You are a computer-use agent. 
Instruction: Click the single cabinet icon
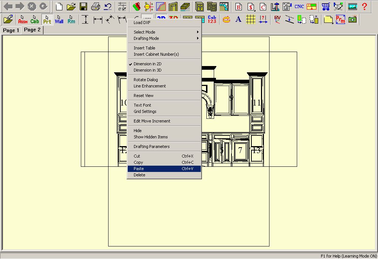point(199,7)
